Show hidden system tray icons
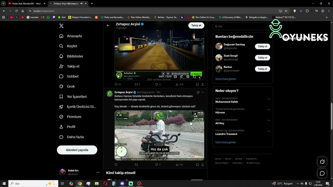 (x=298, y=184)
